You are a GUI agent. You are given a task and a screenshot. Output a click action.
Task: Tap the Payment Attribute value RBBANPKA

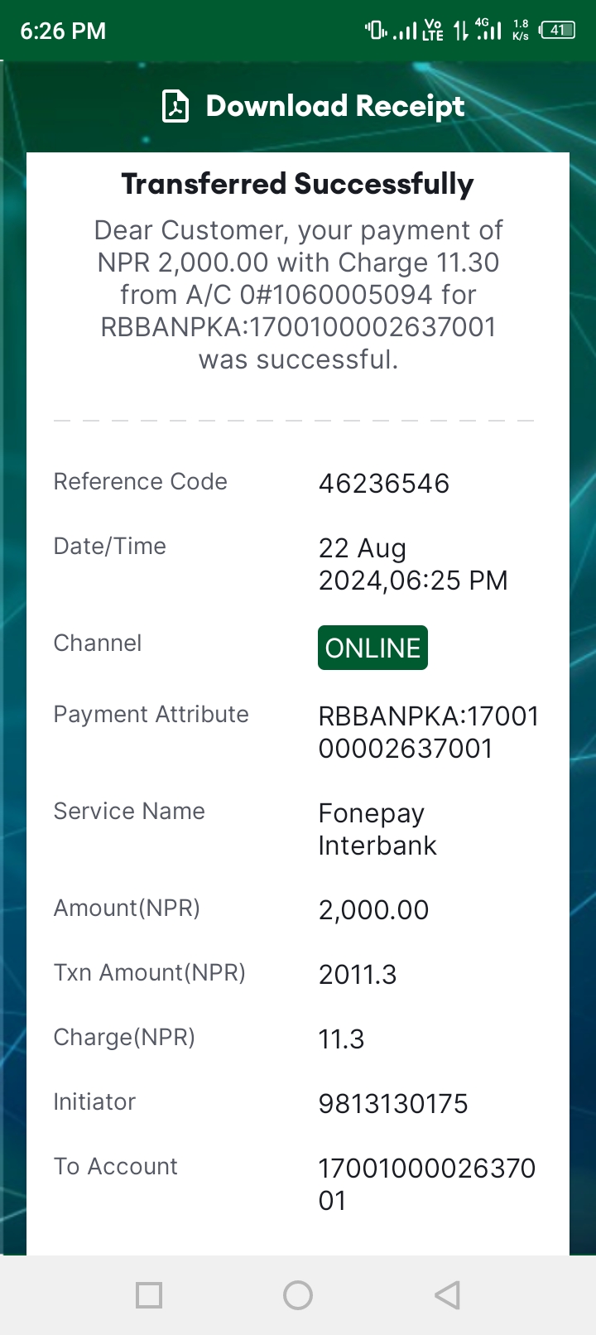point(429,732)
